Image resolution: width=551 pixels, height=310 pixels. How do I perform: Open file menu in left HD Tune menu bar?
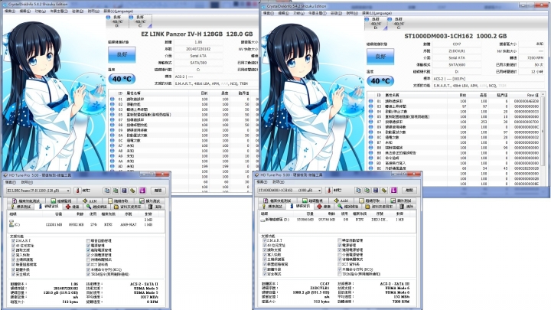[10, 182]
